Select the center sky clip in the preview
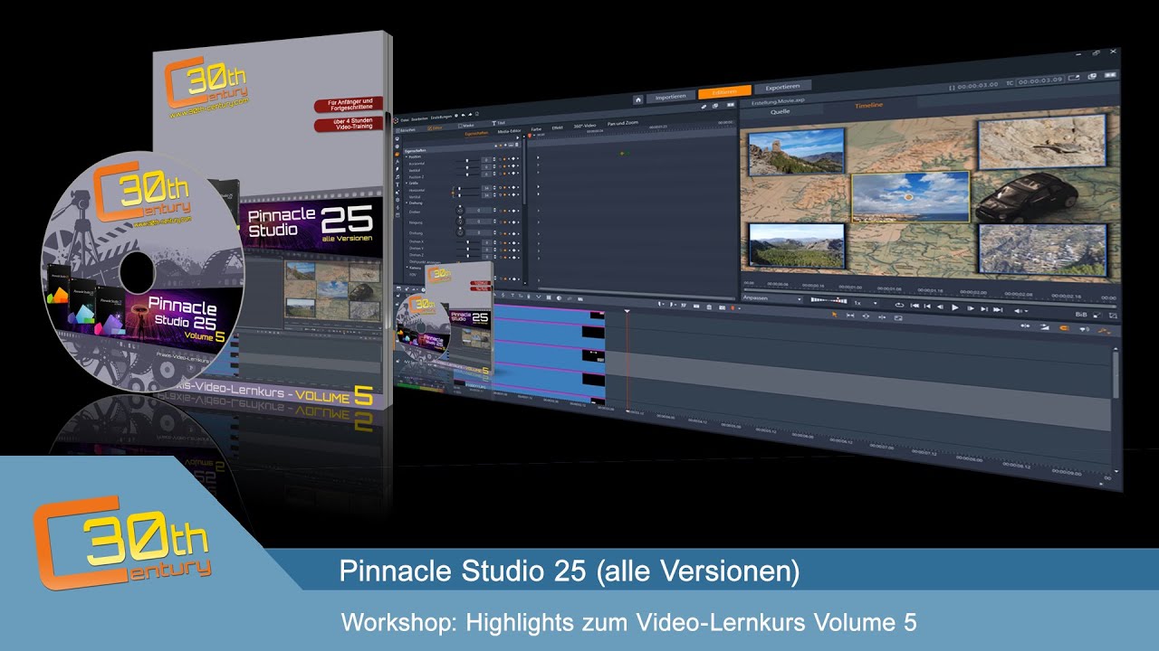The height and width of the screenshot is (651, 1159). coord(910,197)
